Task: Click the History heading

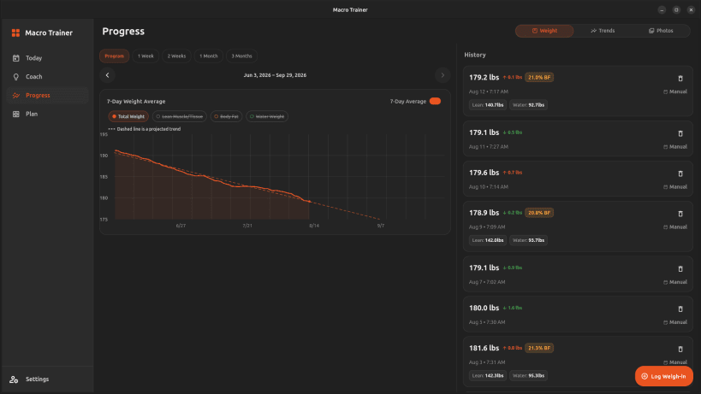Action: 475,55
